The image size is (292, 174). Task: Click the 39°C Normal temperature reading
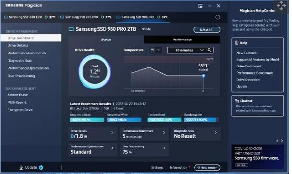pyautogui.click(x=203, y=67)
